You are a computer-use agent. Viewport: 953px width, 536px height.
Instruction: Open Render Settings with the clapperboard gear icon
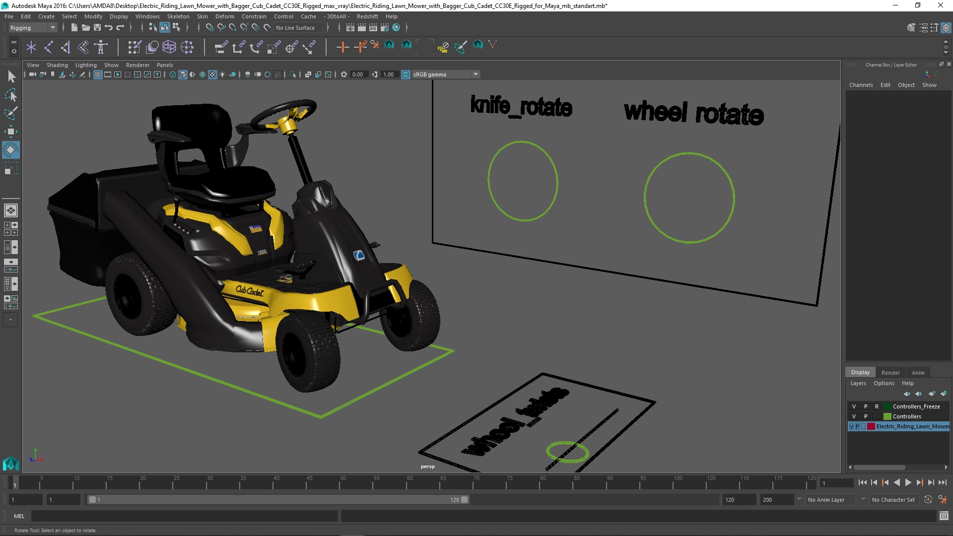tap(385, 28)
